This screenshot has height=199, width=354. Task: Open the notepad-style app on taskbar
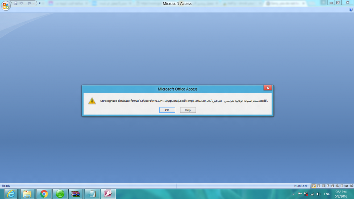pos(92,194)
